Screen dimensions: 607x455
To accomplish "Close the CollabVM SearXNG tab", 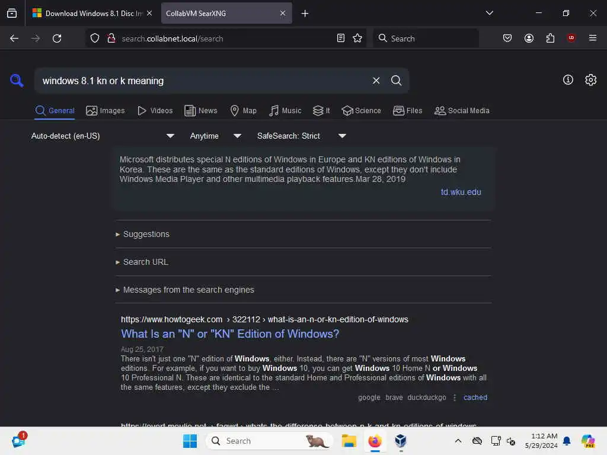I will (x=283, y=13).
